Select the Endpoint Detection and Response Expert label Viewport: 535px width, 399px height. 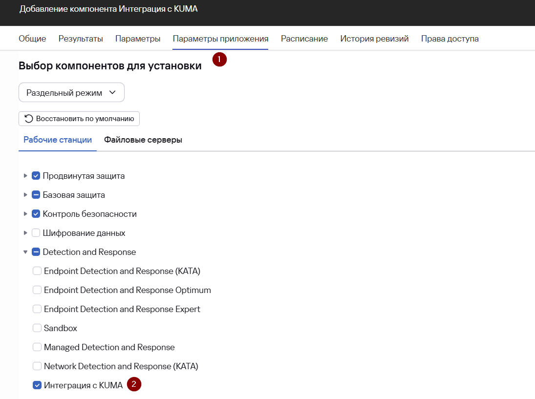[x=122, y=309]
